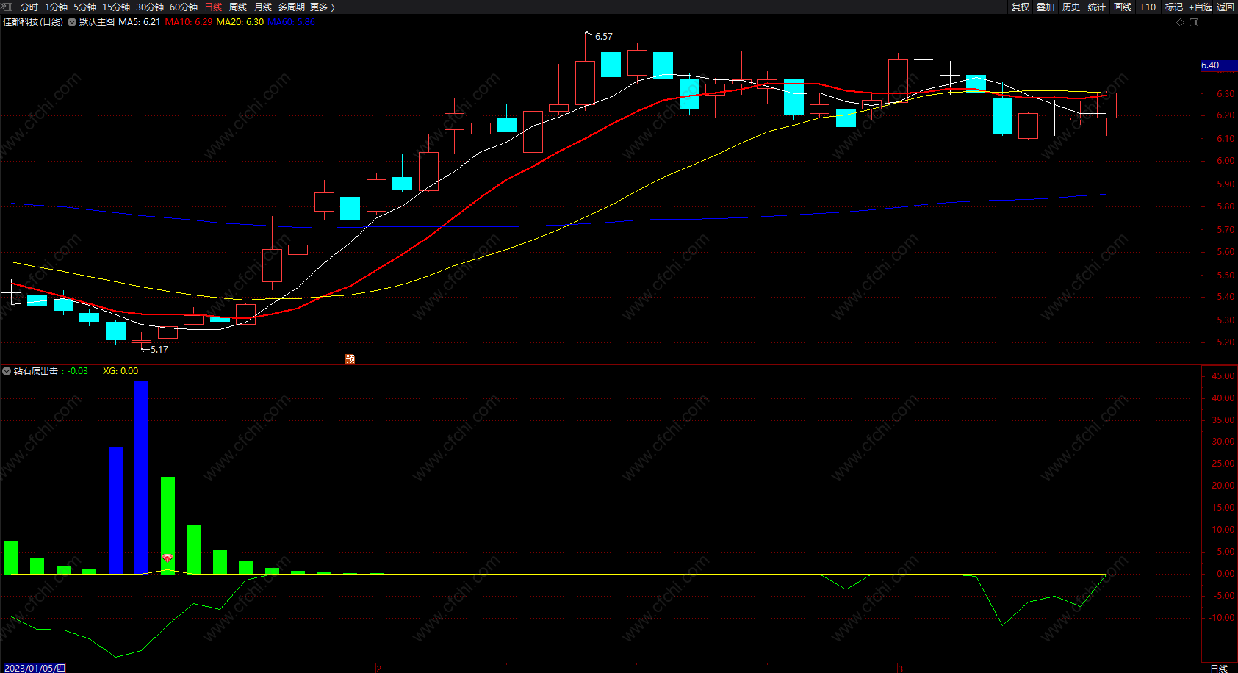Screen dimensions: 1238x673
Task: Switch to 分时 view
Action: point(29,7)
